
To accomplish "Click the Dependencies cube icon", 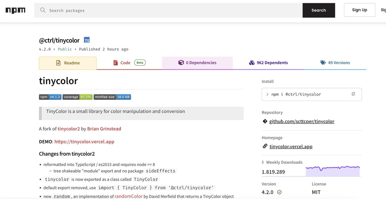I will coord(181,63).
